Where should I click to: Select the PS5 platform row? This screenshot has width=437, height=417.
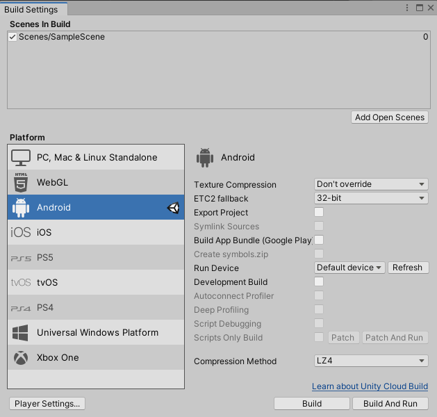pyautogui.click(x=96, y=257)
